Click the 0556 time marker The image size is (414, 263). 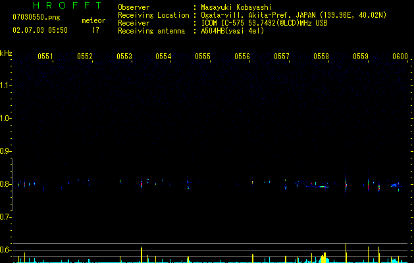point(242,57)
